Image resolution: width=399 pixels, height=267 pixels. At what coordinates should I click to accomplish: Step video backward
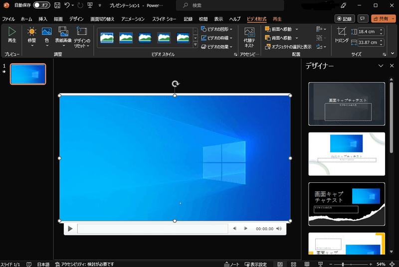(234, 228)
